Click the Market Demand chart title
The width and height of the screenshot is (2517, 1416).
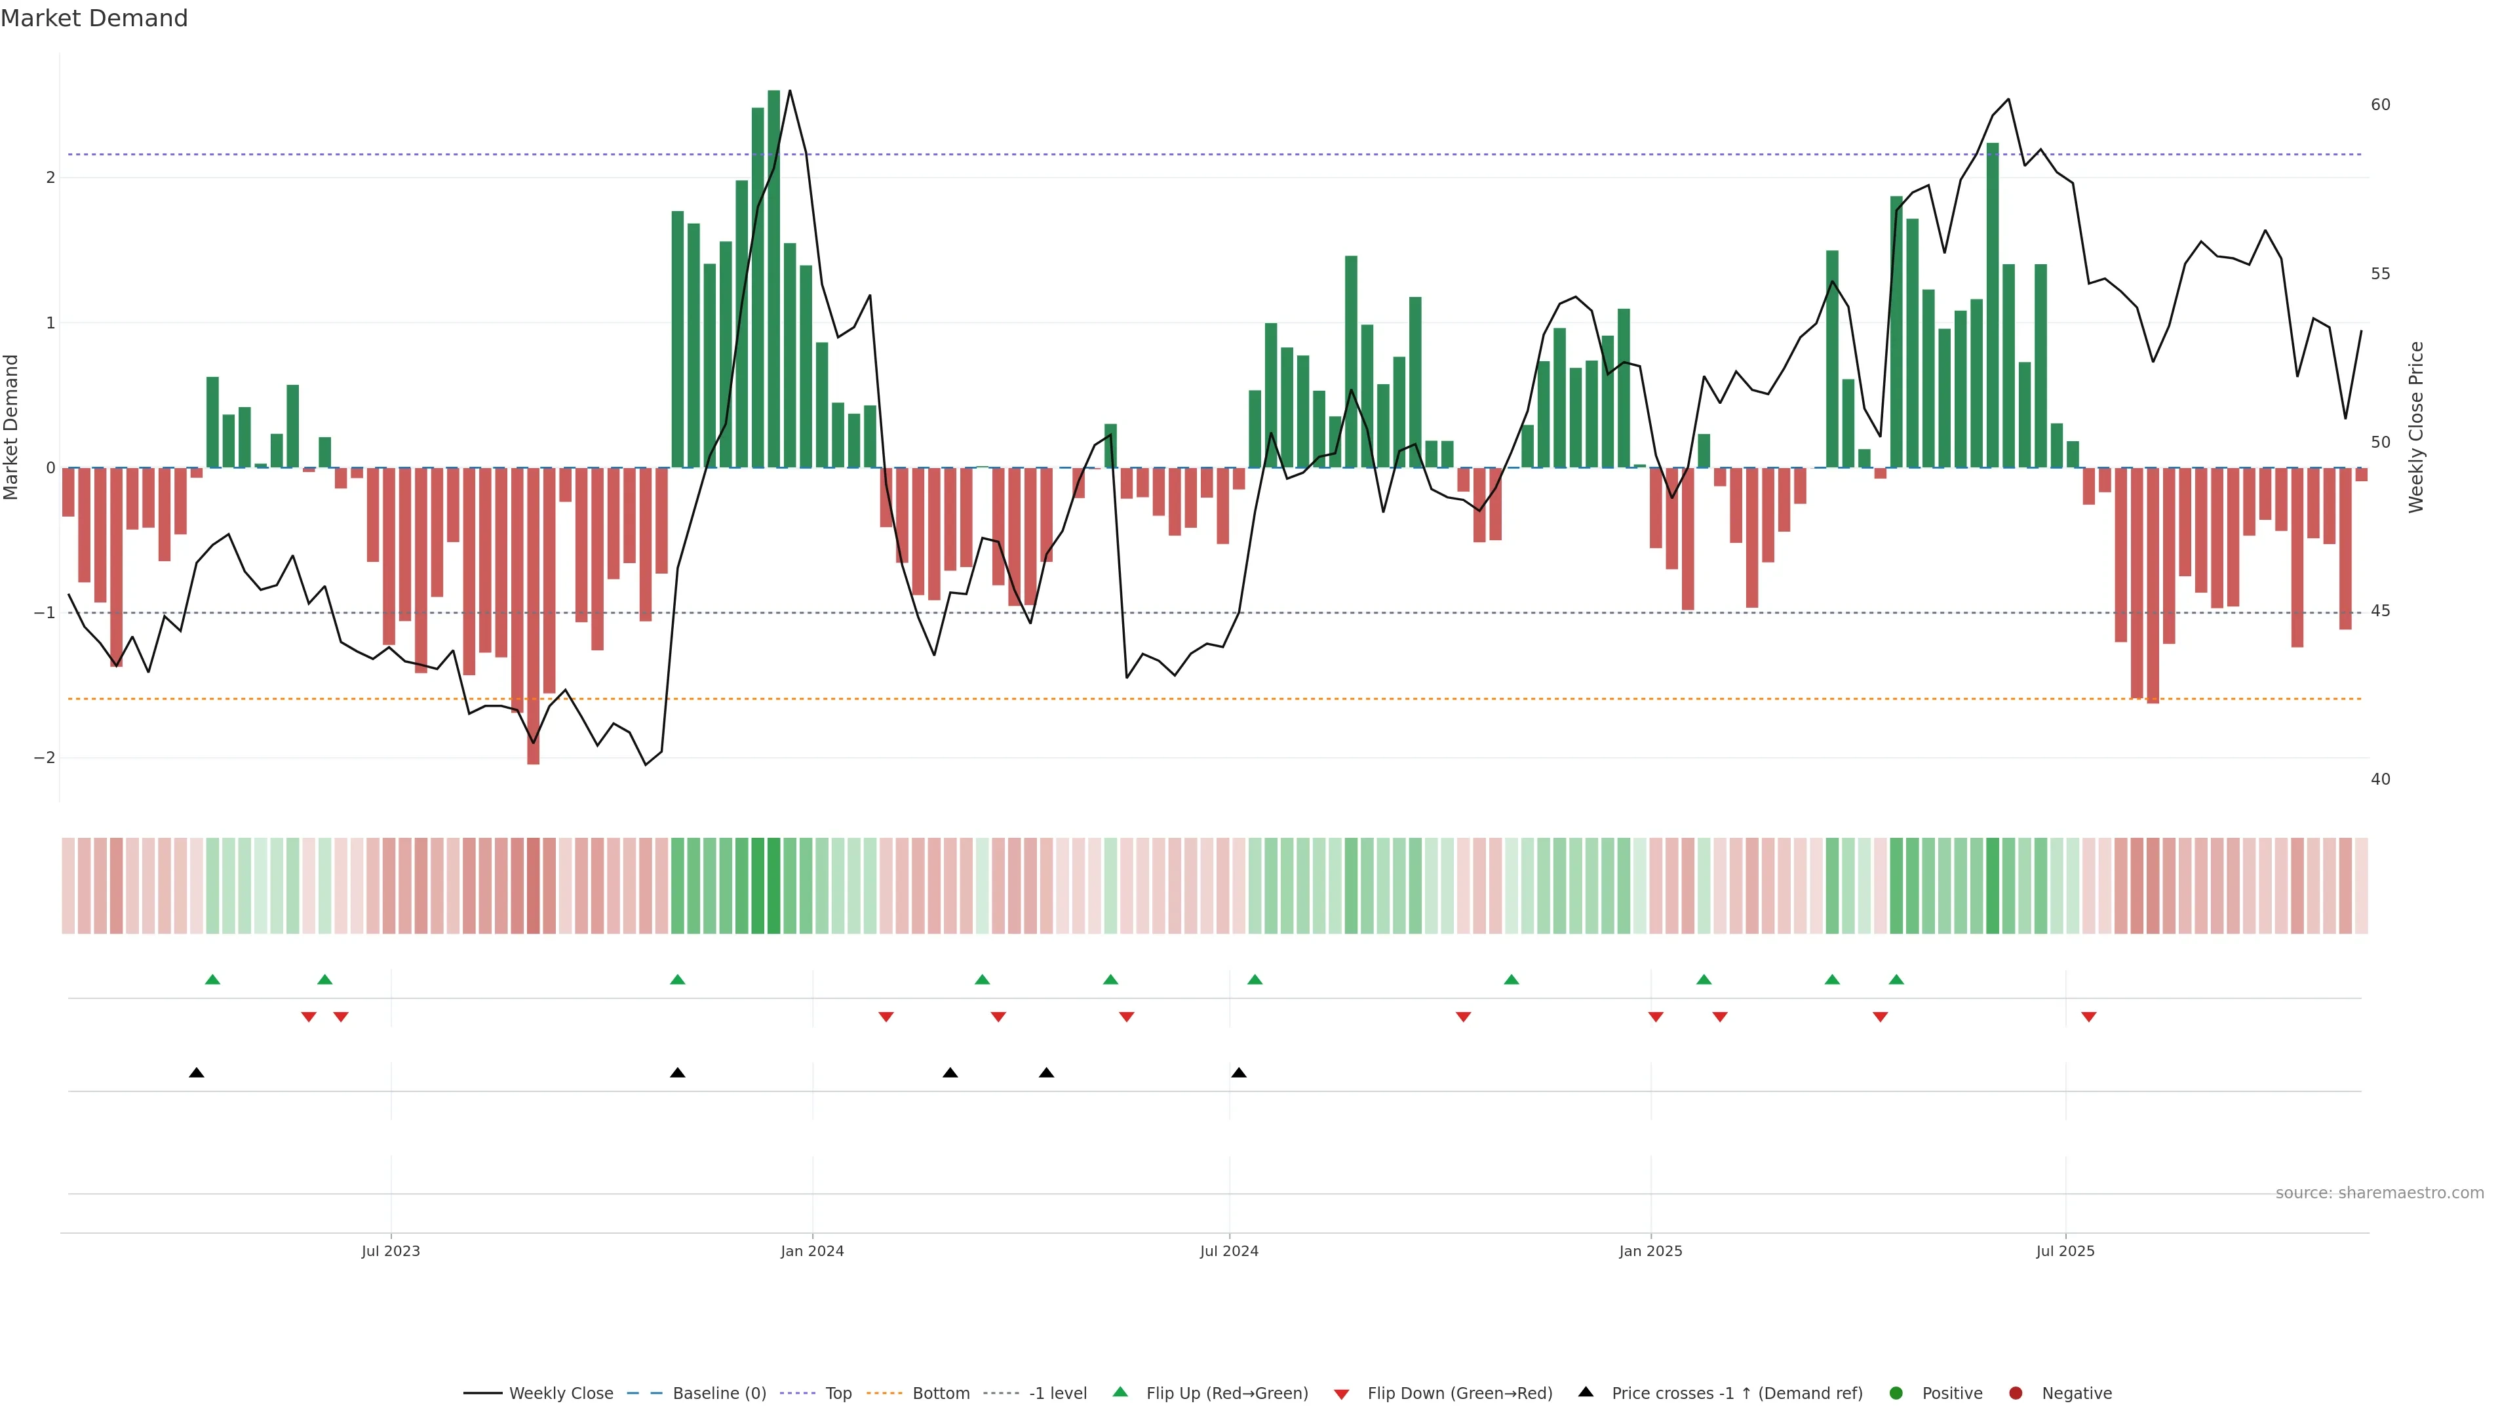click(94, 18)
